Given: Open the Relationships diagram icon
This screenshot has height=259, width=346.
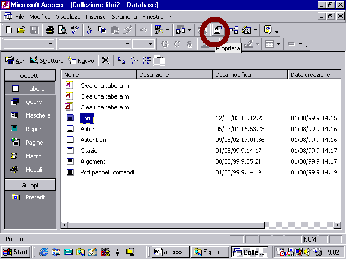Looking at the screenshot, I should 234,30.
